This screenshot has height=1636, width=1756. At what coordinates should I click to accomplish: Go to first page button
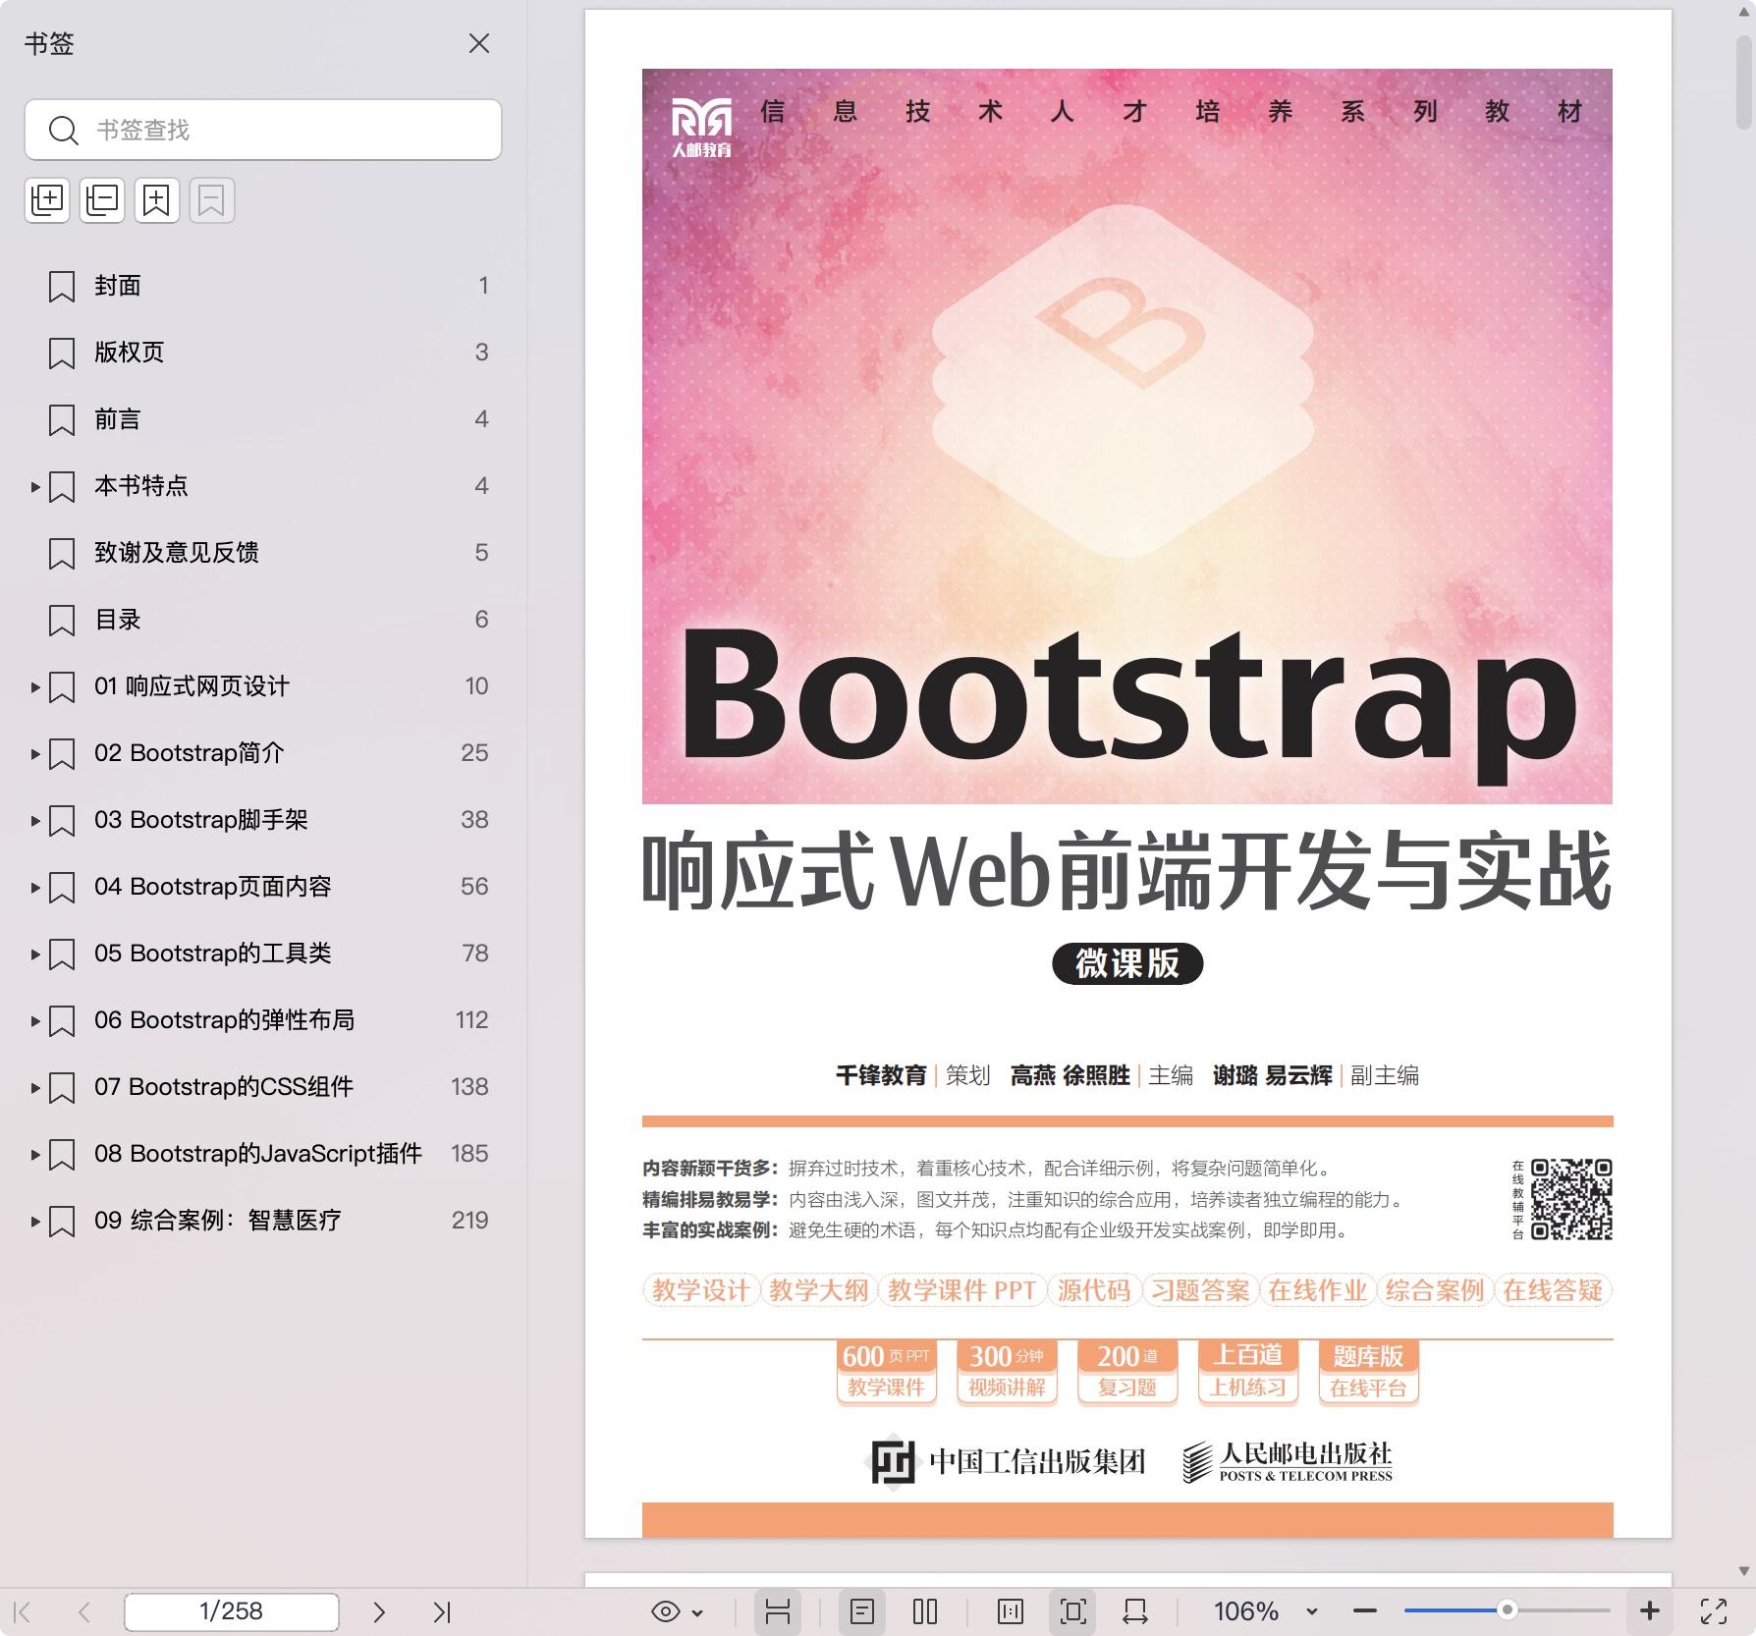click(x=23, y=1611)
